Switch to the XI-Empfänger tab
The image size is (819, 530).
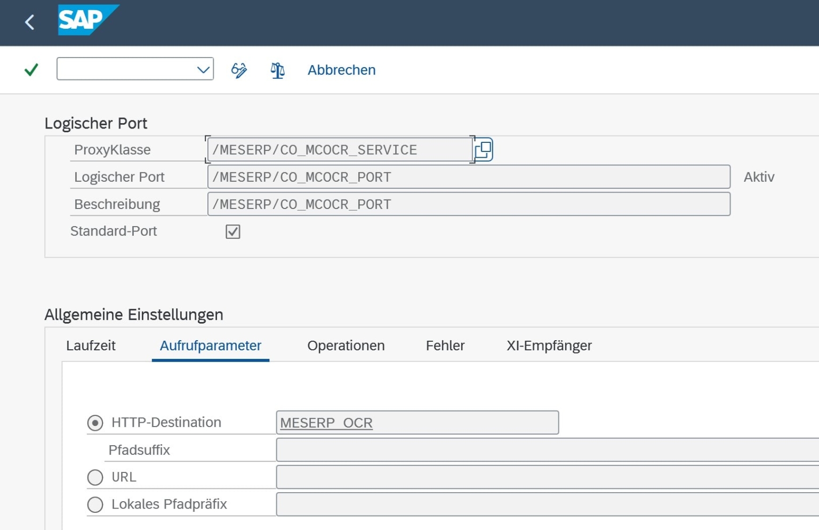(x=549, y=346)
